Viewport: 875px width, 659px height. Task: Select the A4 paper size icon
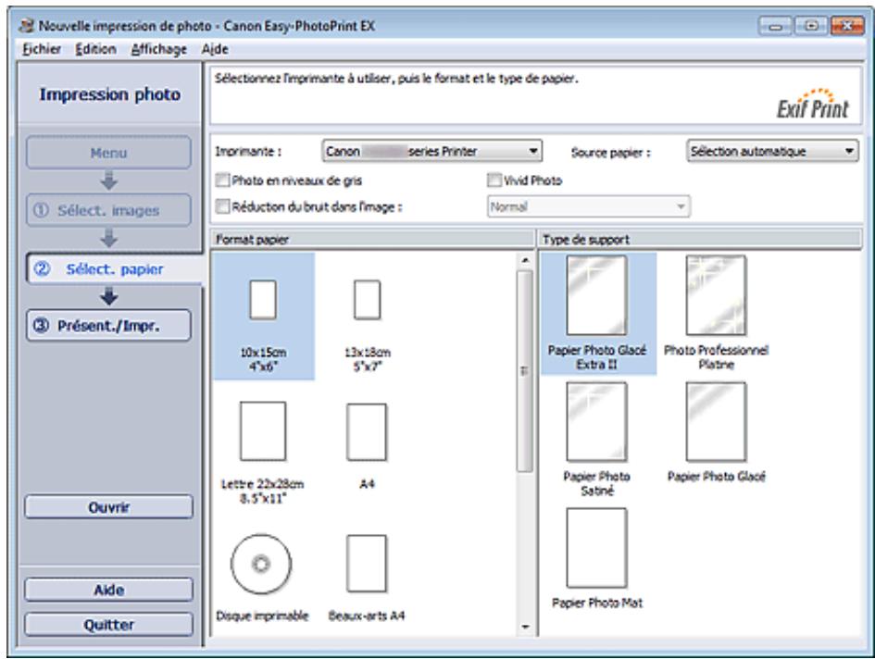(x=367, y=432)
